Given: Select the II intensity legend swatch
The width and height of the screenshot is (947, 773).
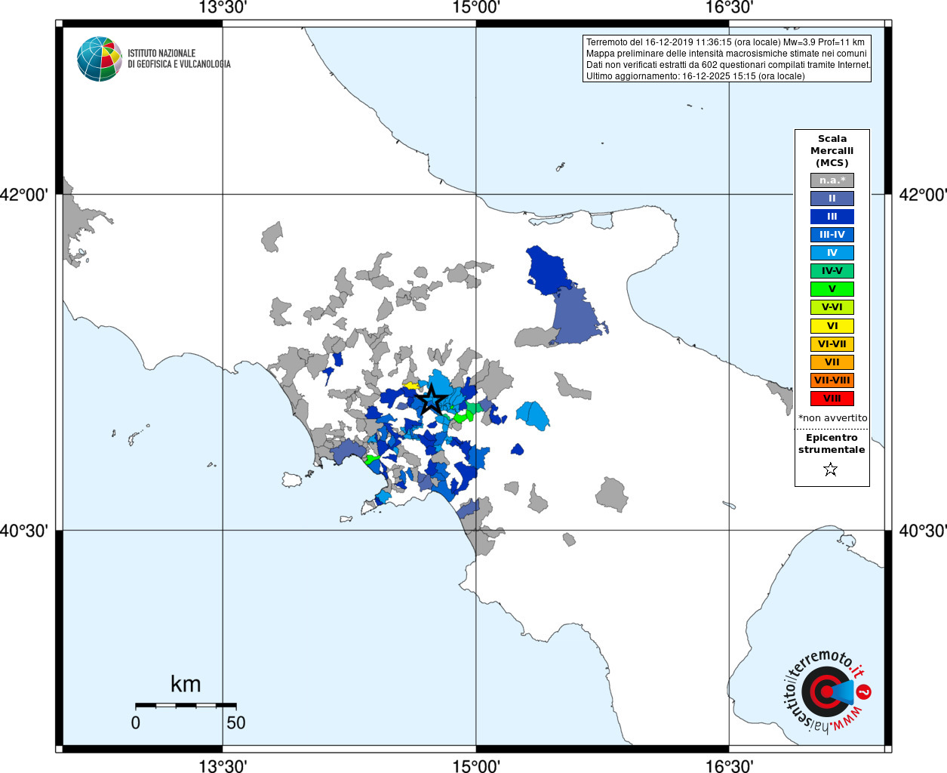Looking at the screenshot, I should (832, 199).
